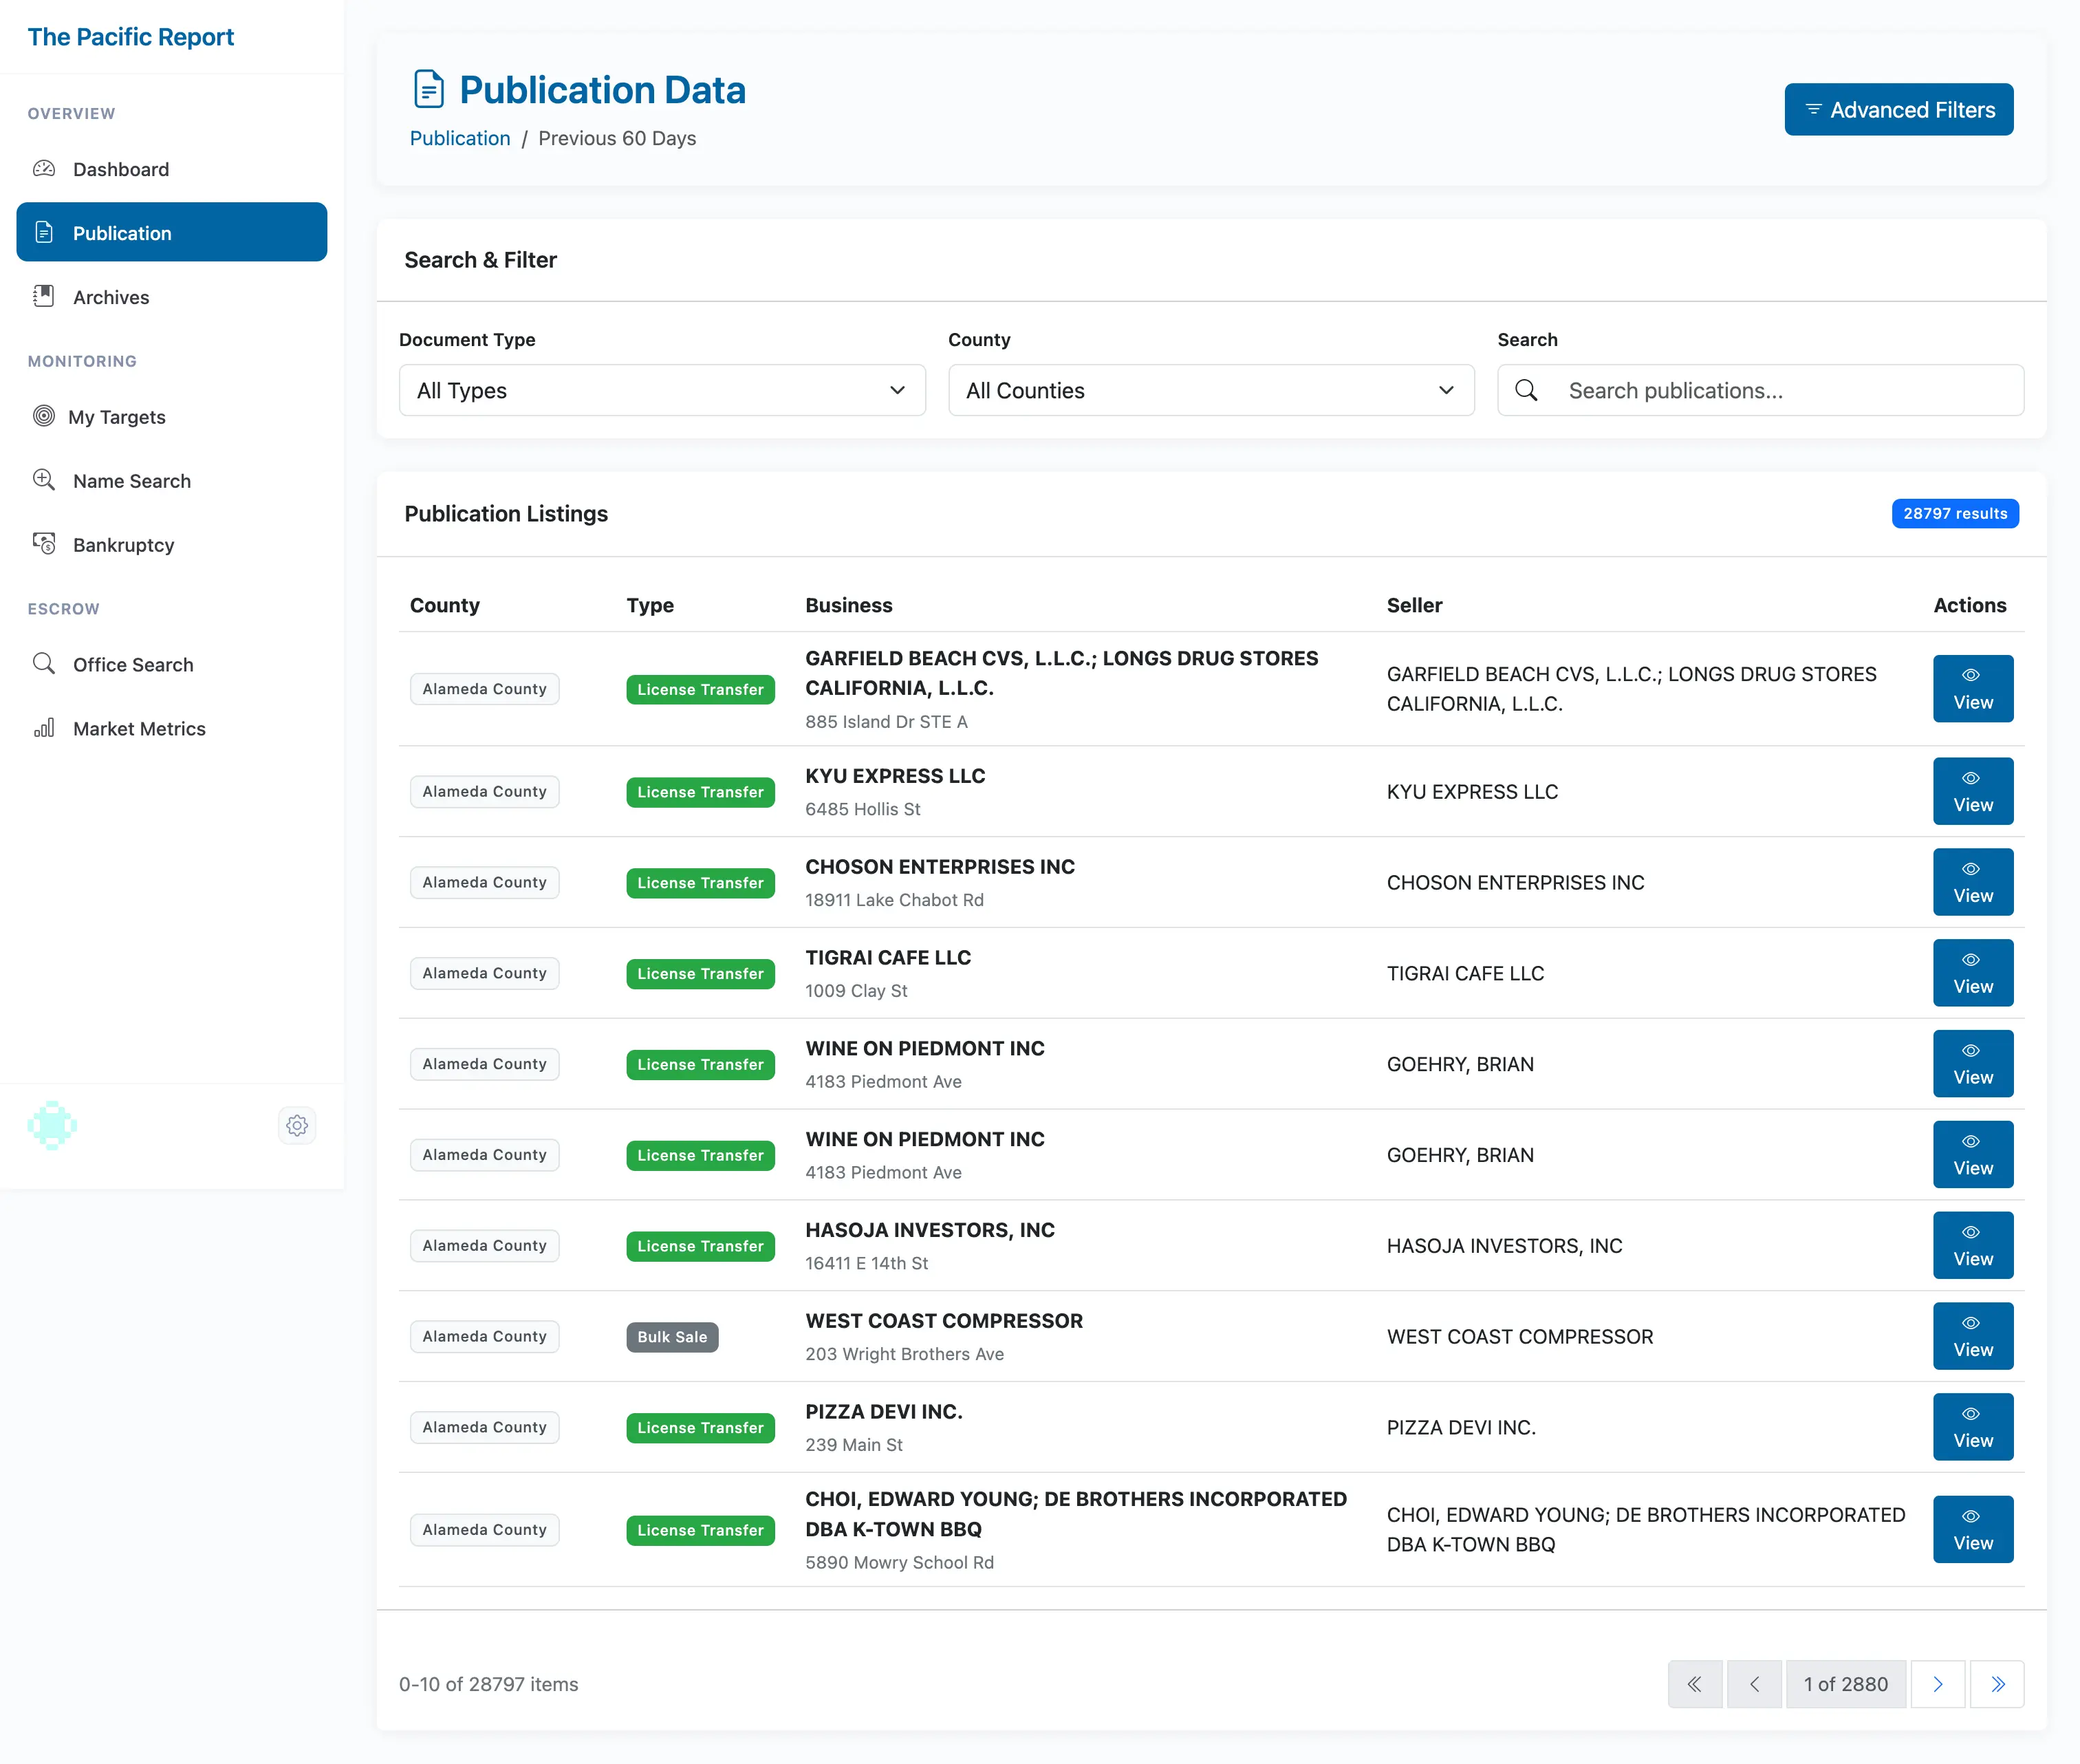The height and width of the screenshot is (1764, 2080).
Task: Click the 1 of 2880 page indicator
Action: click(1846, 1684)
